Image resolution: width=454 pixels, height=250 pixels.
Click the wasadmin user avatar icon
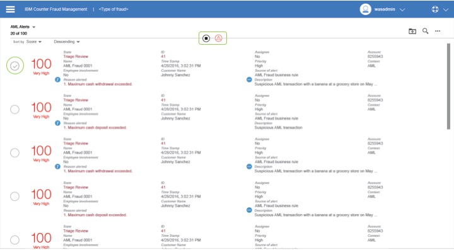tap(365, 9)
